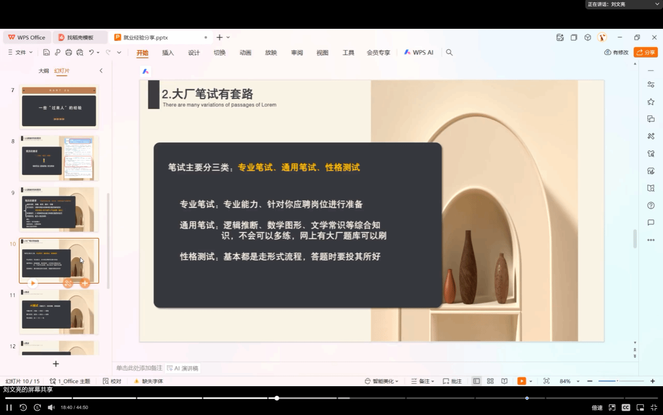
Task: Click the search magnifier icon in ribbon
Action: tap(449, 52)
